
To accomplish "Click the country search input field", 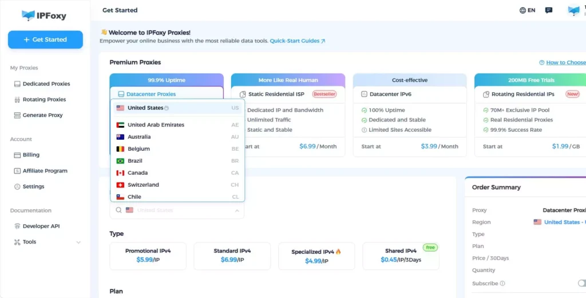I will [177, 210].
